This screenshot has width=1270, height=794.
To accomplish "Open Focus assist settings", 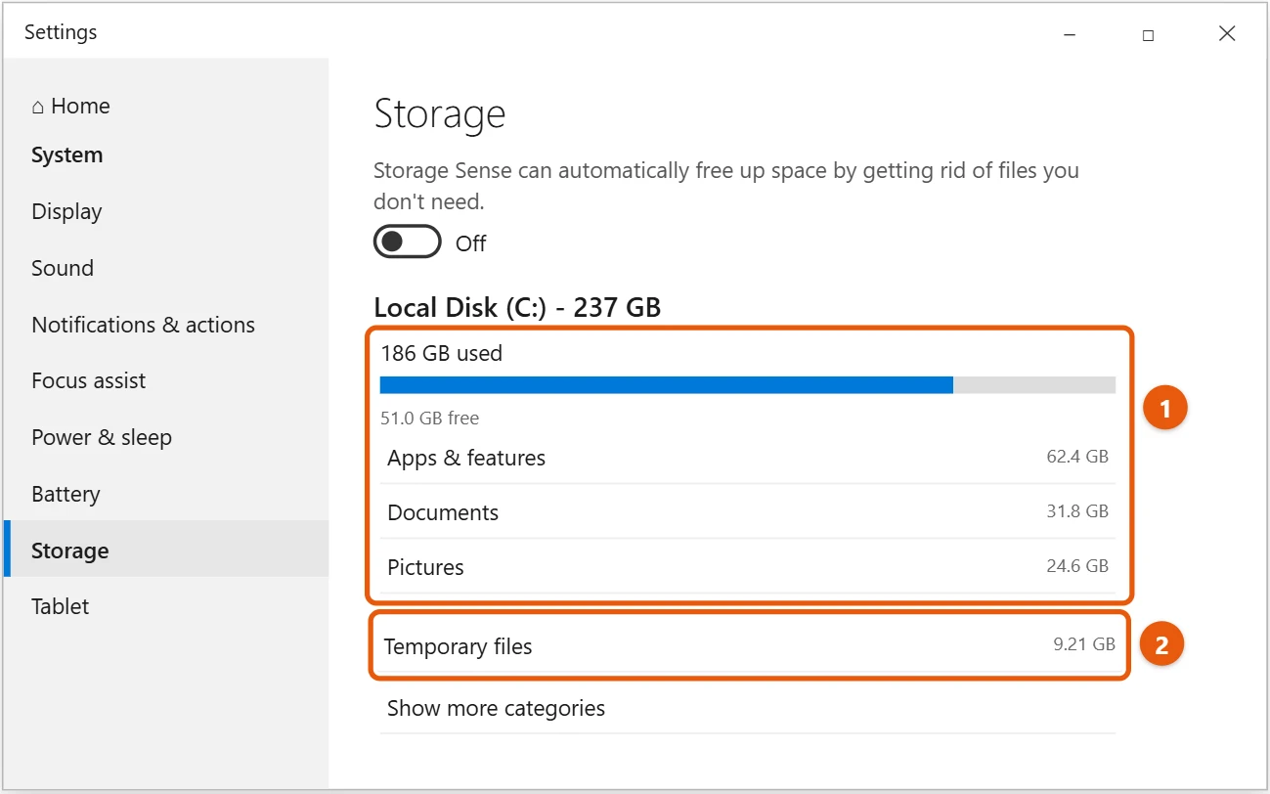I will click(x=88, y=380).
